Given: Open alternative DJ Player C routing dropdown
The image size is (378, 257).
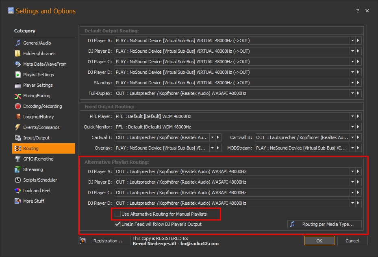Looking at the screenshot, I should pyautogui.click(x=352, y=193).
